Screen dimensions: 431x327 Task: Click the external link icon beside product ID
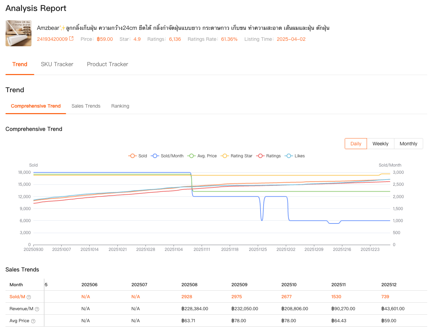pyautogui.click(x=71, y=39)
